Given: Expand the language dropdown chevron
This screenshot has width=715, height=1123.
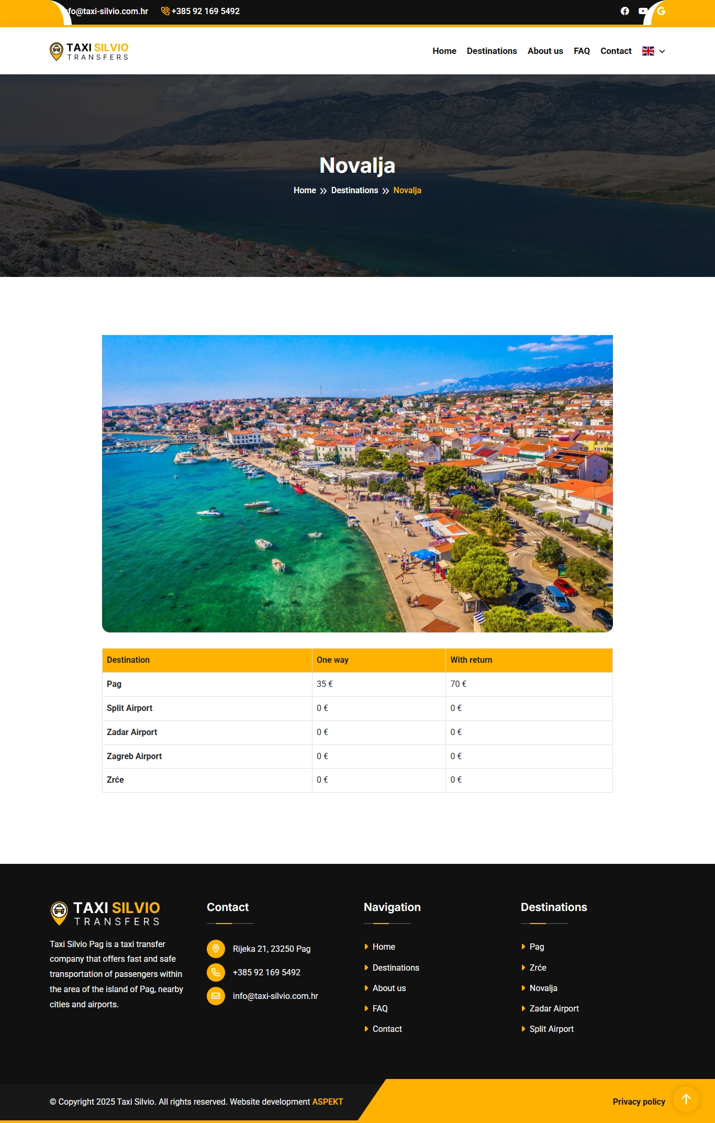Looking at the screenshot, I should pyautogui.click(x=662, y=51).
